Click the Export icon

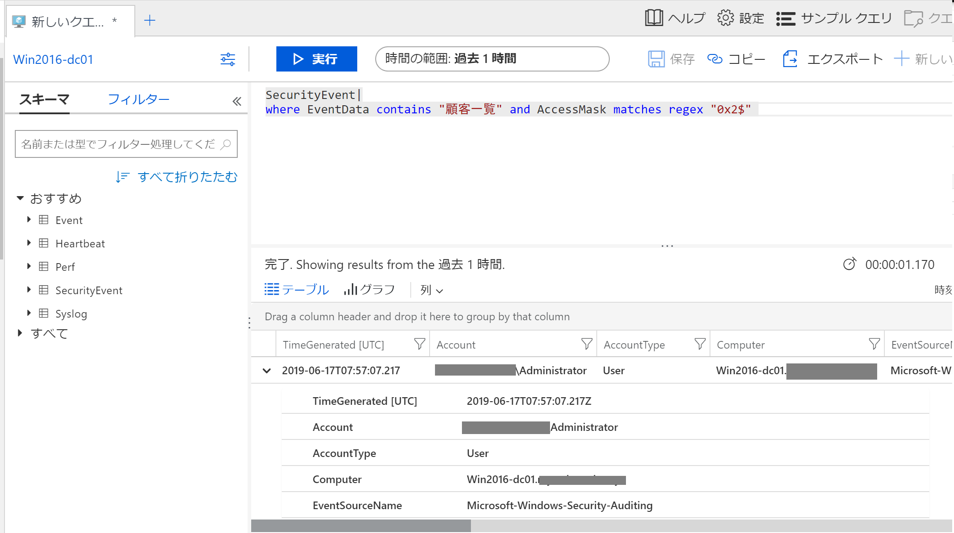click(790, 59)
